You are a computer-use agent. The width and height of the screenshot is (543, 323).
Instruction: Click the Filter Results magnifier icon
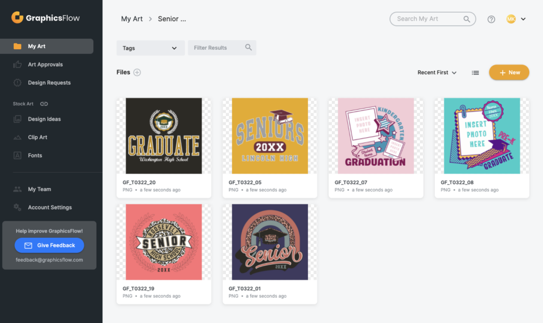(248, 48)
